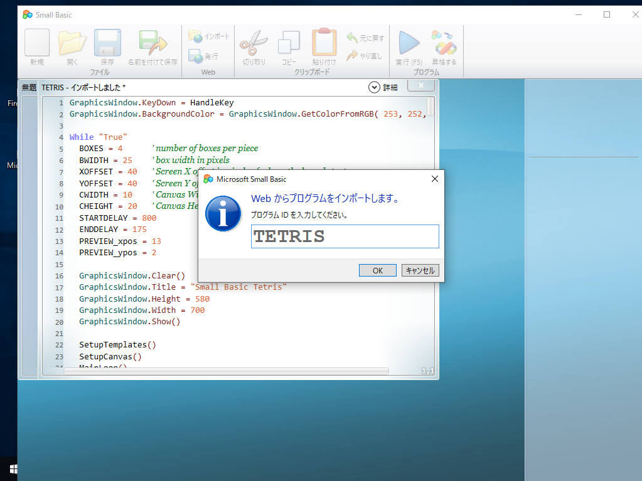Screen dimensions: 642x481
Task: Close the Microsoft Small Basic import dialog
Action: click(435, 179)
